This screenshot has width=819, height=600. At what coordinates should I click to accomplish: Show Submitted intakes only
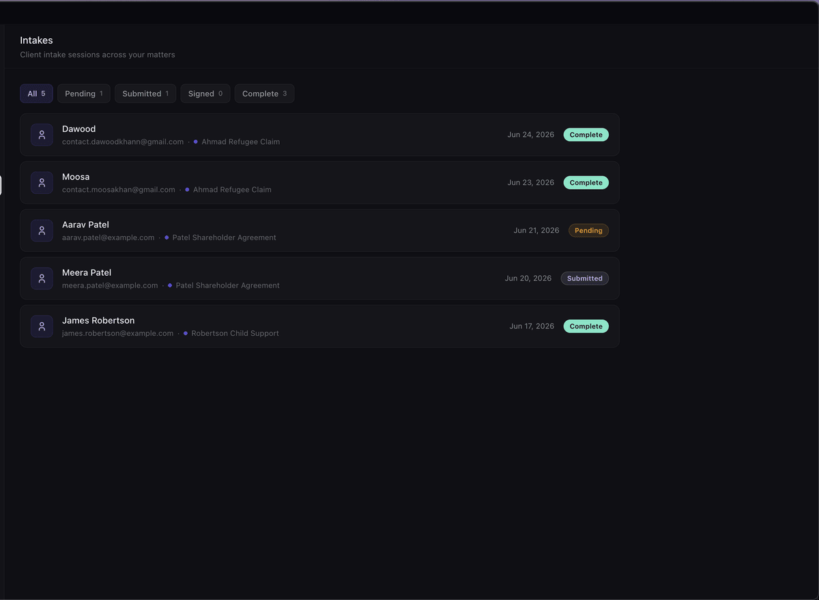coord(145,94)
